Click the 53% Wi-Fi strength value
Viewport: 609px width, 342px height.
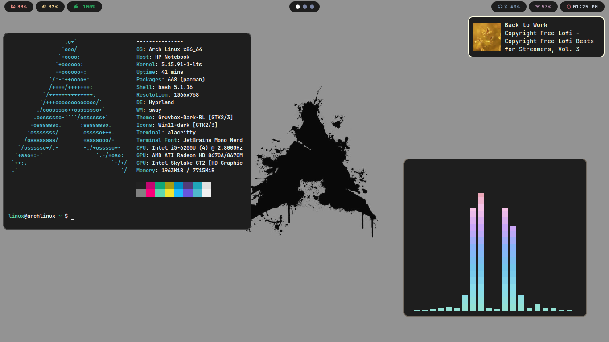point(546,7)
